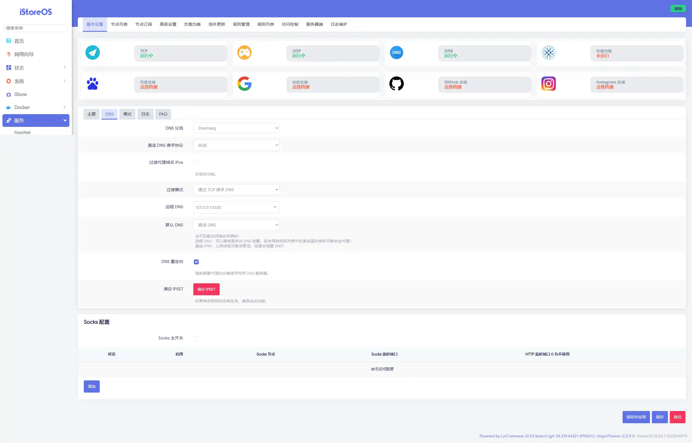Open the 服务器端 tab

(x=315, y=24)
